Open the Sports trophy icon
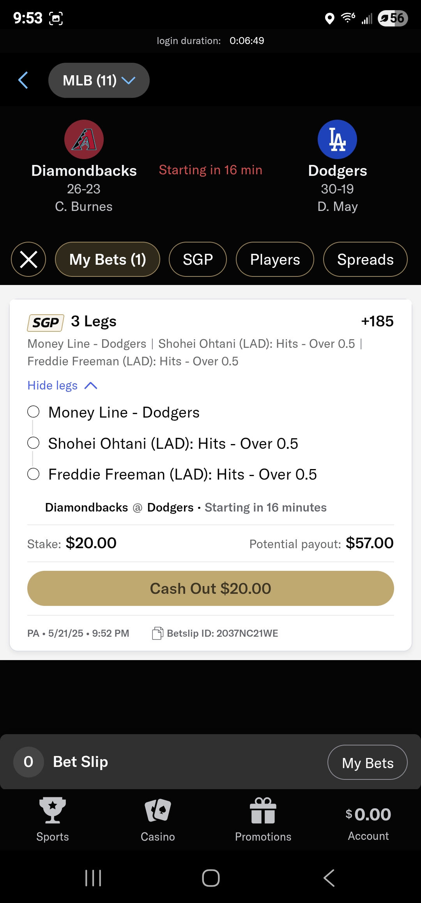Viewport: 421px width, 903px height. [x=53, y=810]
